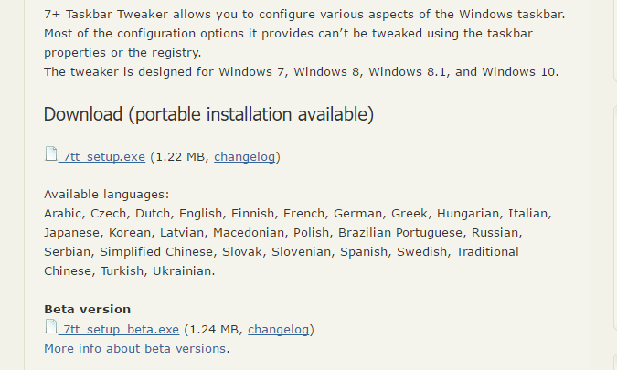Download the 7tt_setup_beta.exe beta installer
This screenshot has height=370, width=617.
[x=121, y=329]
